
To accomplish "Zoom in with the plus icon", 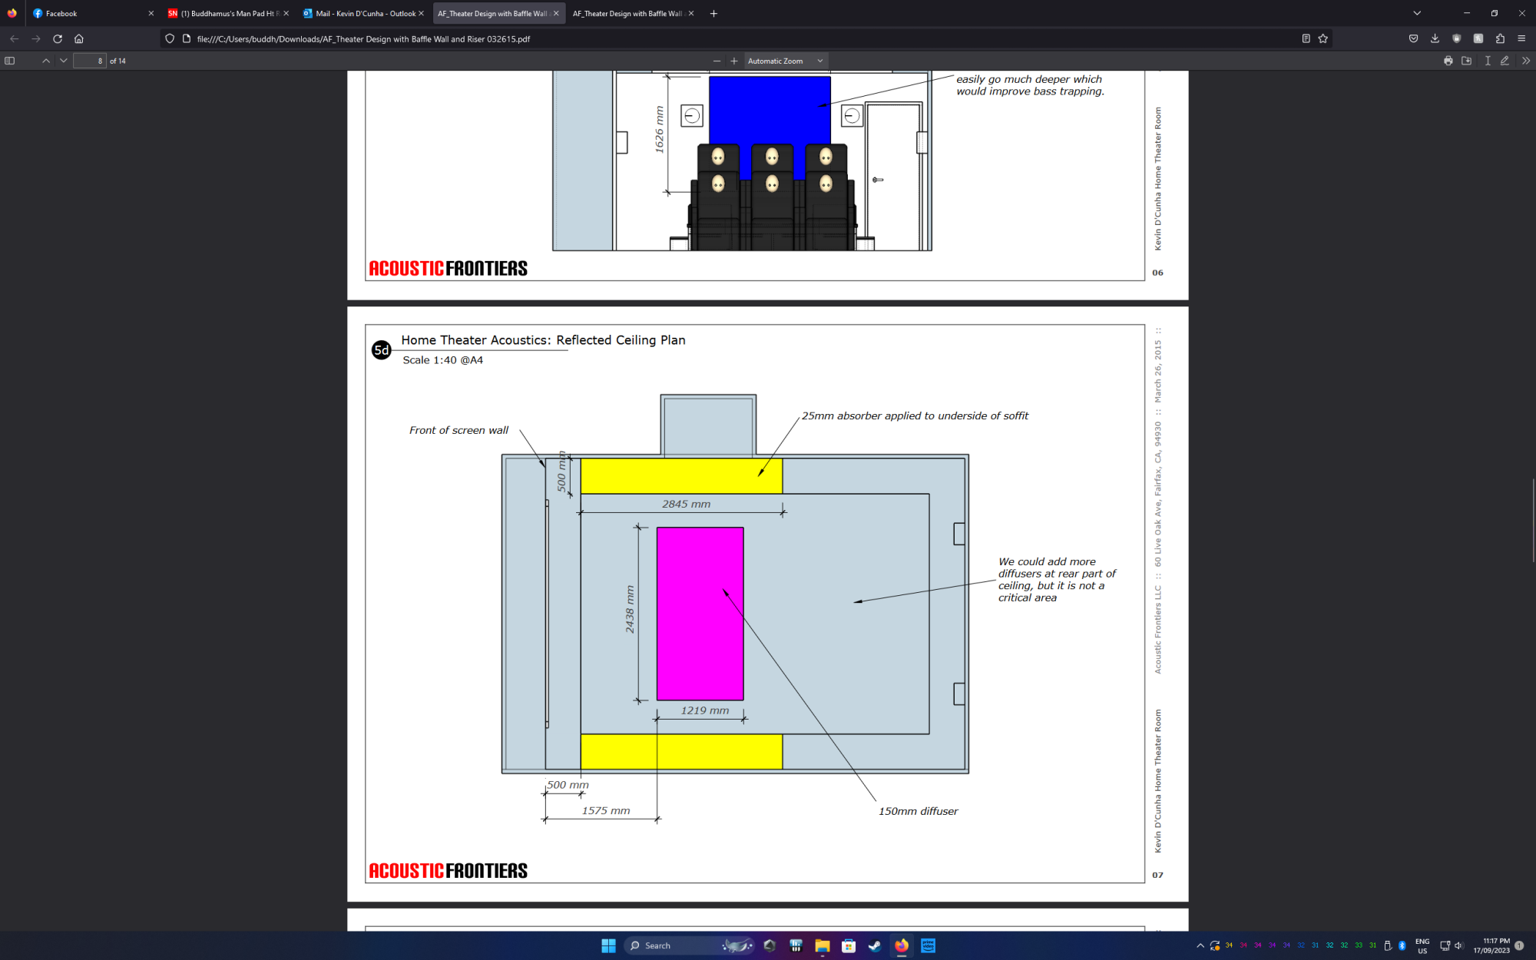I will point(734,61).
